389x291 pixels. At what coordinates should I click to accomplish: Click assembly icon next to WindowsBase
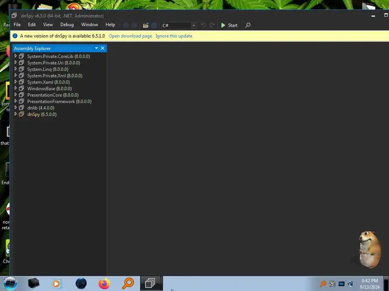pos(22,88)
